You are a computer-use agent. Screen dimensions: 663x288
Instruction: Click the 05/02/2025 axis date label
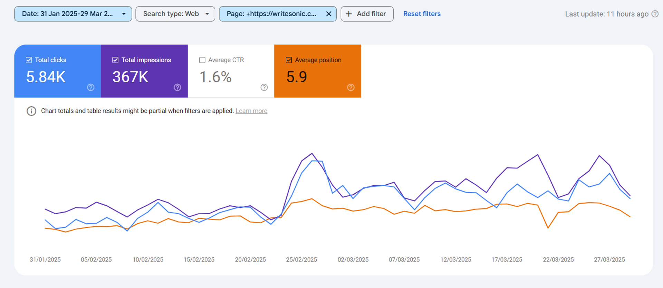tap(96, 260)
